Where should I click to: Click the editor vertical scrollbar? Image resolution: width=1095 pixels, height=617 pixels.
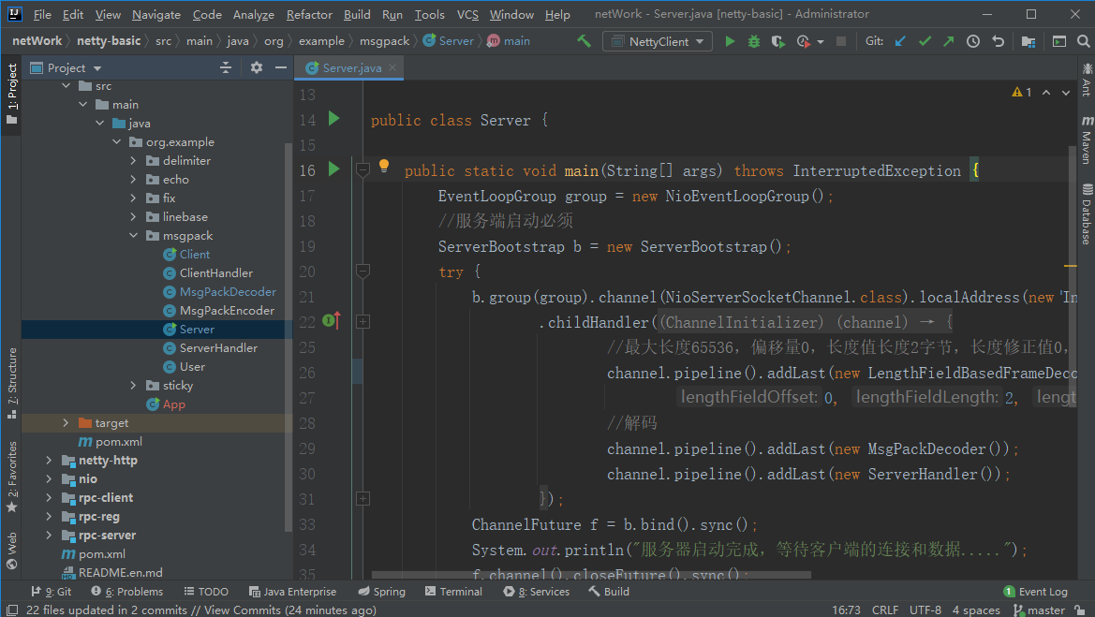(x=1073, y=279)
